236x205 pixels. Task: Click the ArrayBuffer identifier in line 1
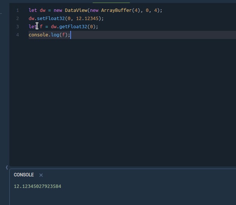116,10
